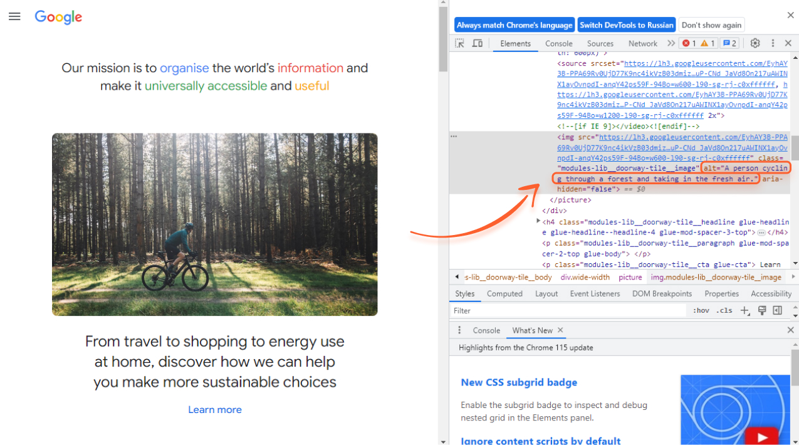799x445 pixels.
Task: Expand the ellipsis on the selected img row
Action: [454, 136]
